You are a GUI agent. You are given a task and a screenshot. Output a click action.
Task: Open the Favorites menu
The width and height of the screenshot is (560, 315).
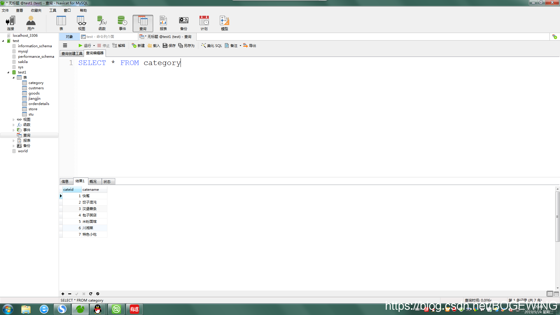(36, 10)
